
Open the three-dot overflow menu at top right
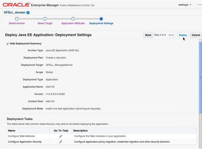click(200, 5)
